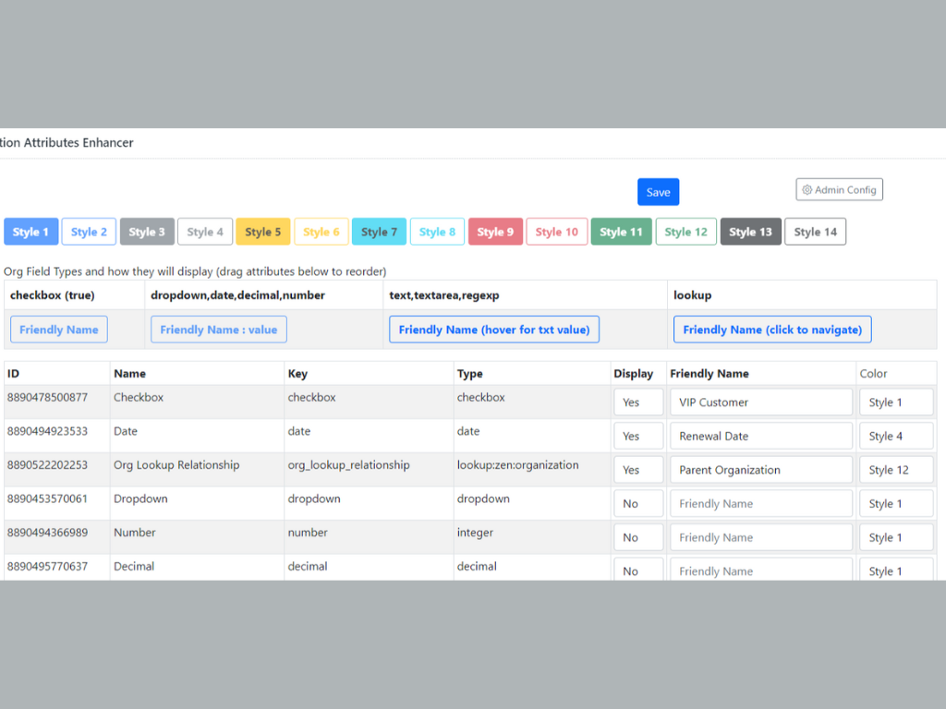Choose the Style 9 red swatch
Viewport: 946px width, 709px height.
496,232
